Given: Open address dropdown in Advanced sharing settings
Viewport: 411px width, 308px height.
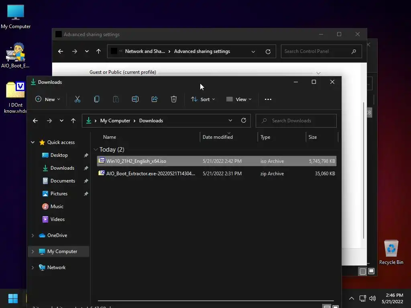Looking at the screenshot, I should [253, 51].
